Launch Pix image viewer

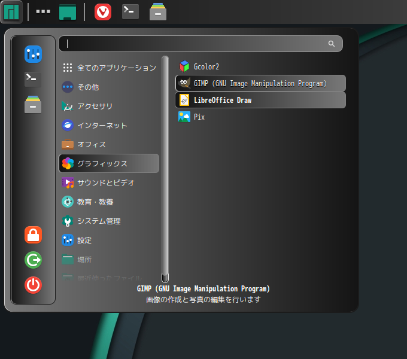click(260, 117)
